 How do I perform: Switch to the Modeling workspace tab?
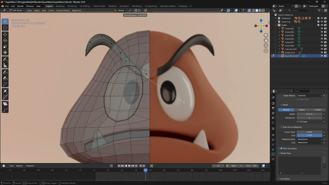60,6
